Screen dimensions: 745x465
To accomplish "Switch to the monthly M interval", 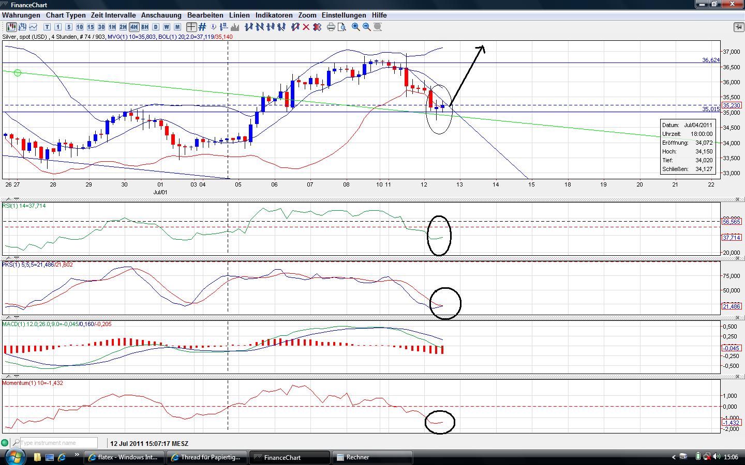I will (177, 27).
